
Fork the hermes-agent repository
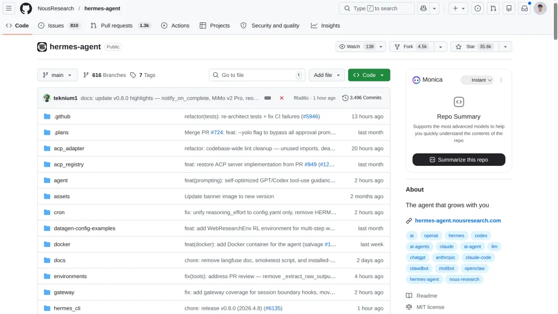pos(412,47)
